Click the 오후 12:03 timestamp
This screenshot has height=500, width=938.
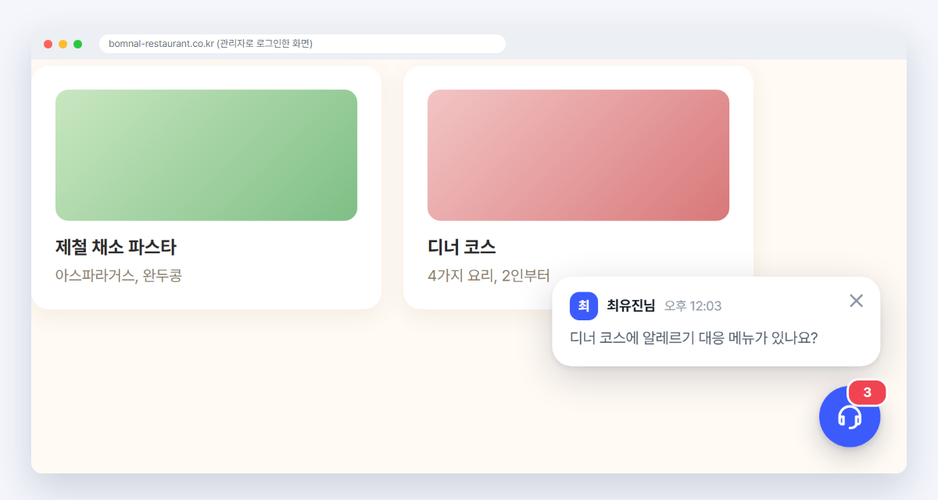tap(693, 305)
